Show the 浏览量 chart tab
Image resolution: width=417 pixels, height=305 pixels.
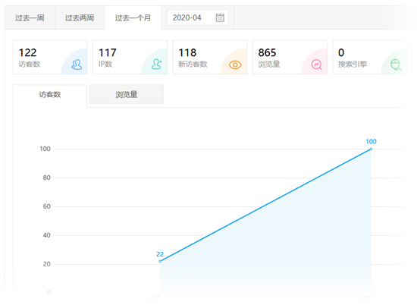127,94
